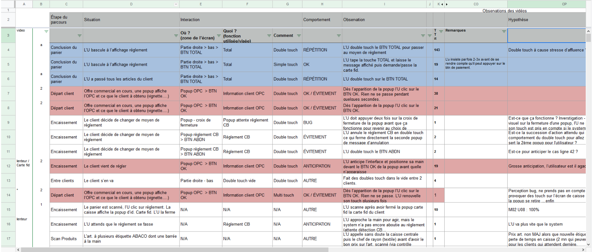This screenshot has width=592, height=252.
Task: Click the 'Le client vient de régler' cell
Action: (131, 166)
